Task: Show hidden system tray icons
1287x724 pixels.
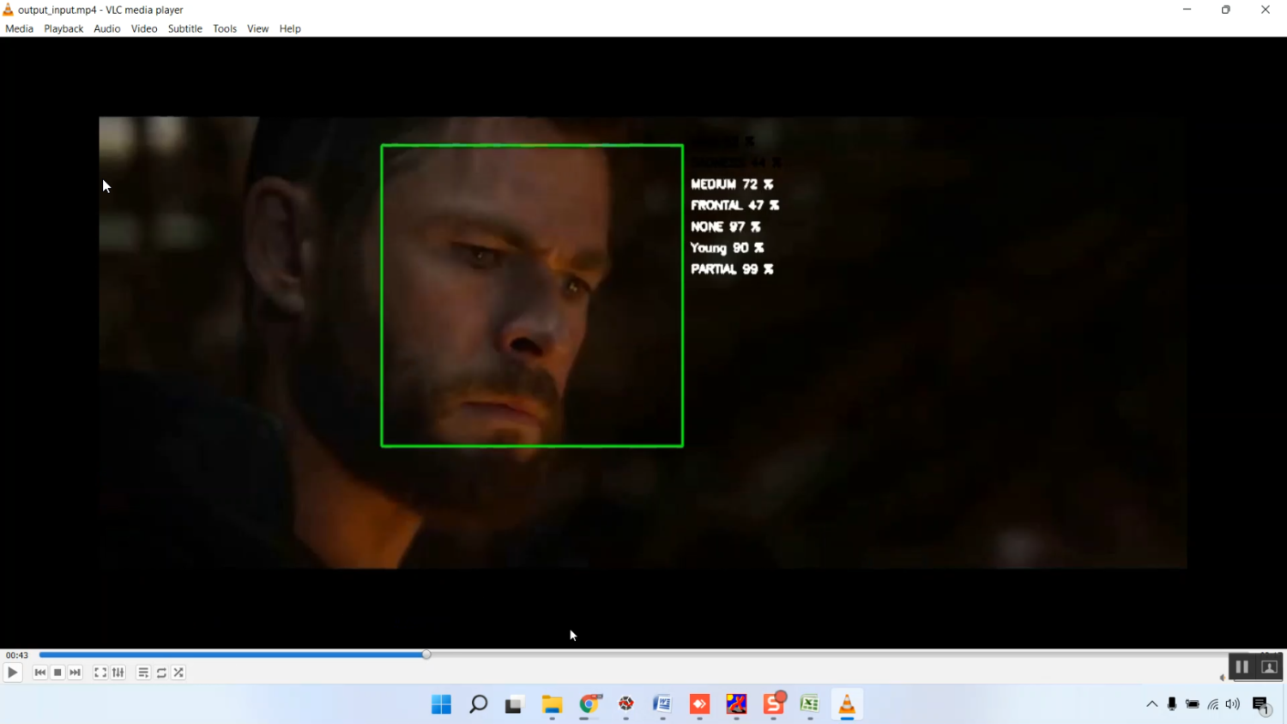Action: [x=1151, y=704]
